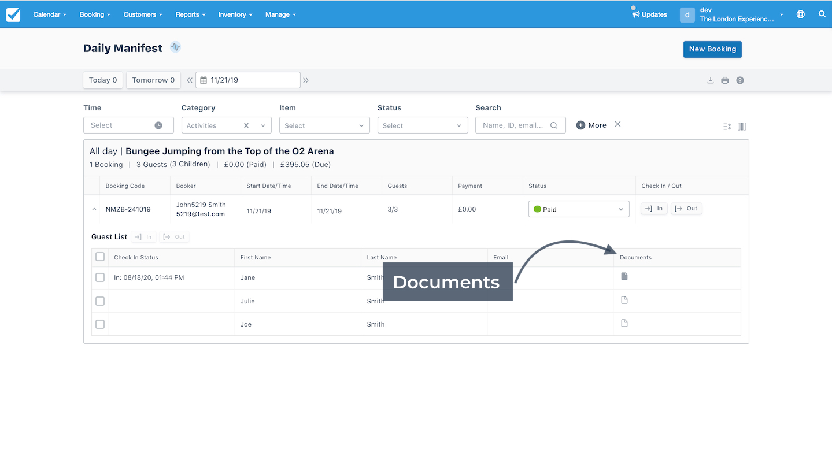832x456 pixels.
Task: Click the New Booking button
Action: [x=712, y=49]
